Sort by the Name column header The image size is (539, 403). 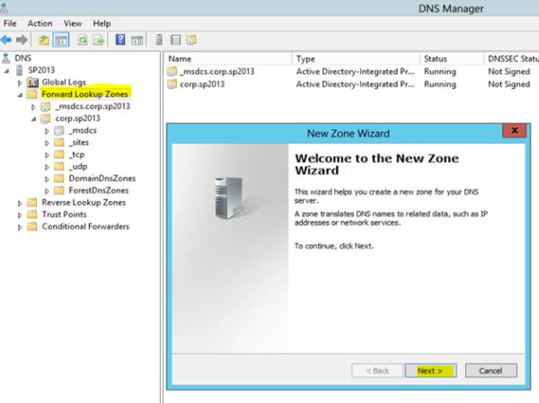coord(228,58)
